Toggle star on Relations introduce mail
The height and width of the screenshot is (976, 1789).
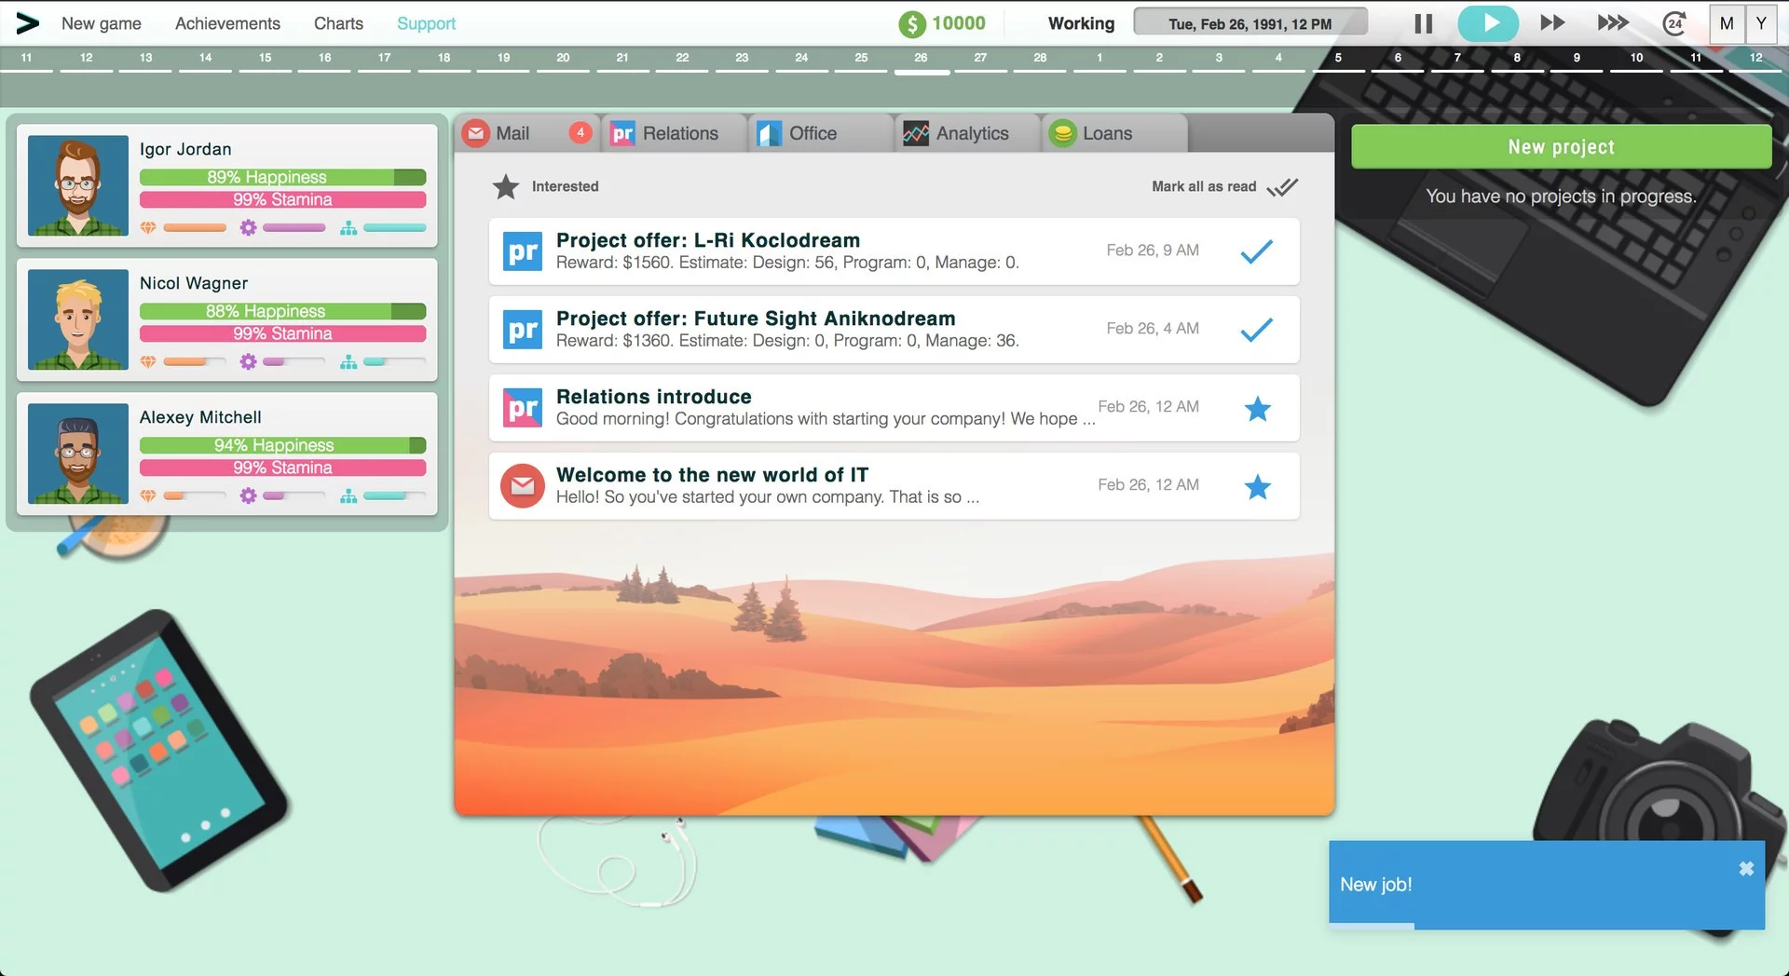1258,408
